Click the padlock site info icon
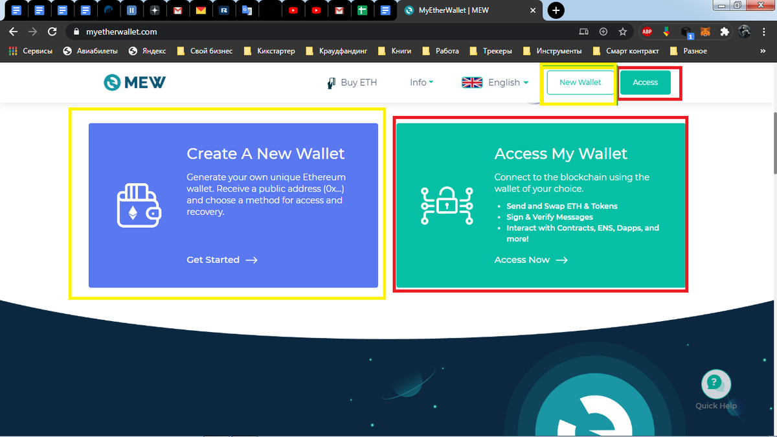Viewport: 777px width, 437px height. [76, 31]
